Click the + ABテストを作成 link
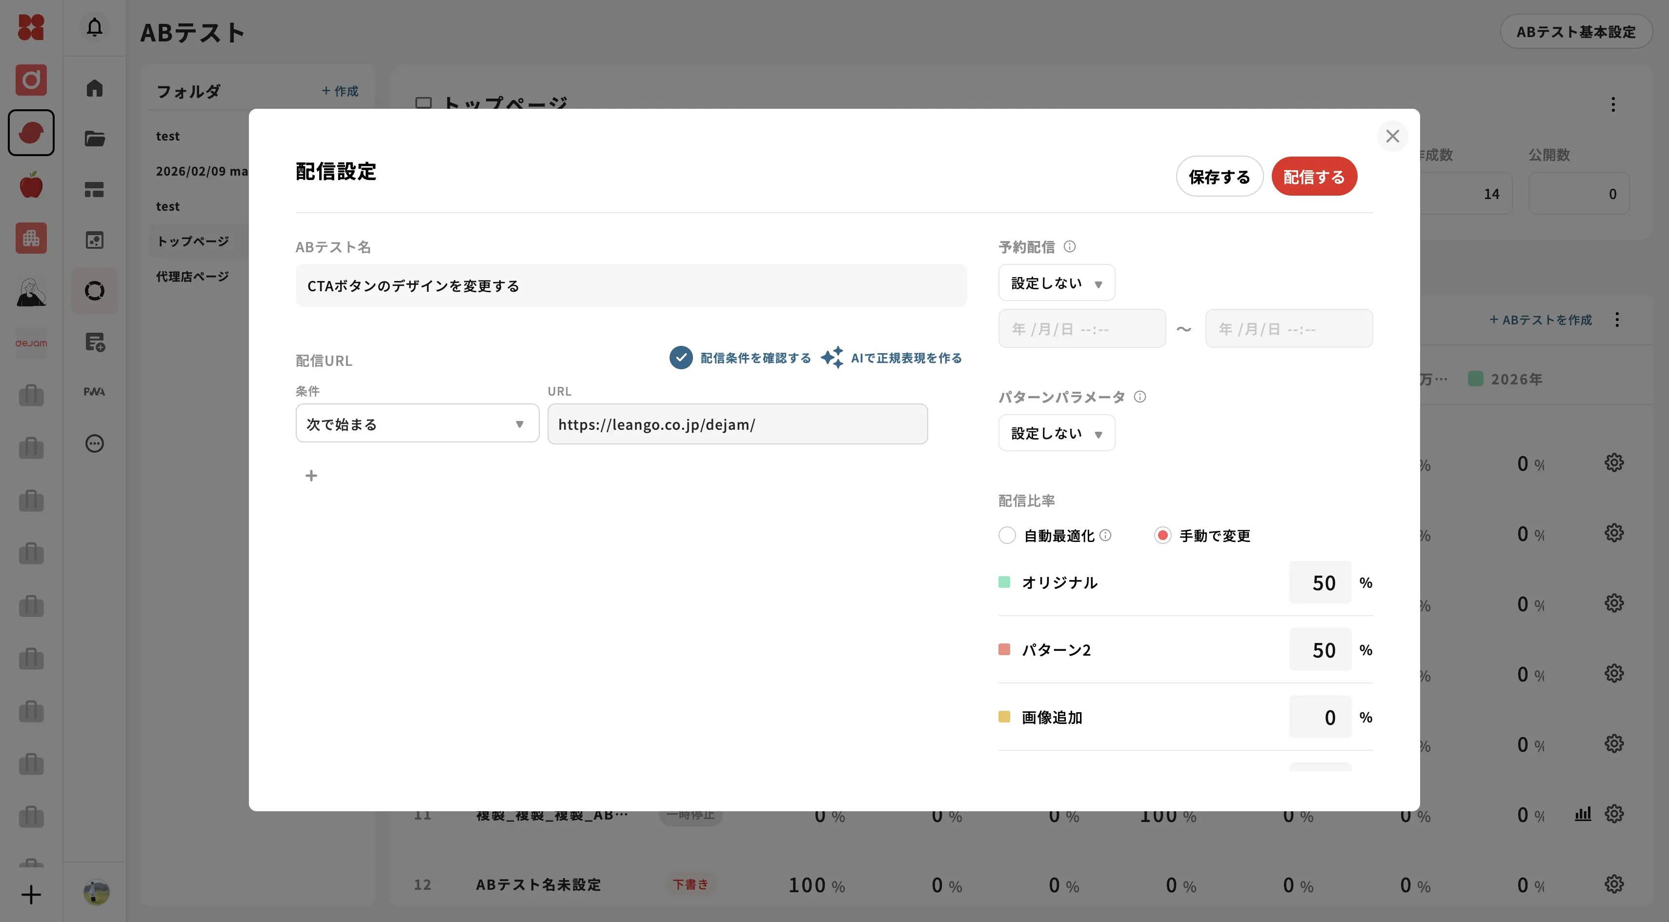This screenshot has width=1669, height=922. [x=1540, y=320]
